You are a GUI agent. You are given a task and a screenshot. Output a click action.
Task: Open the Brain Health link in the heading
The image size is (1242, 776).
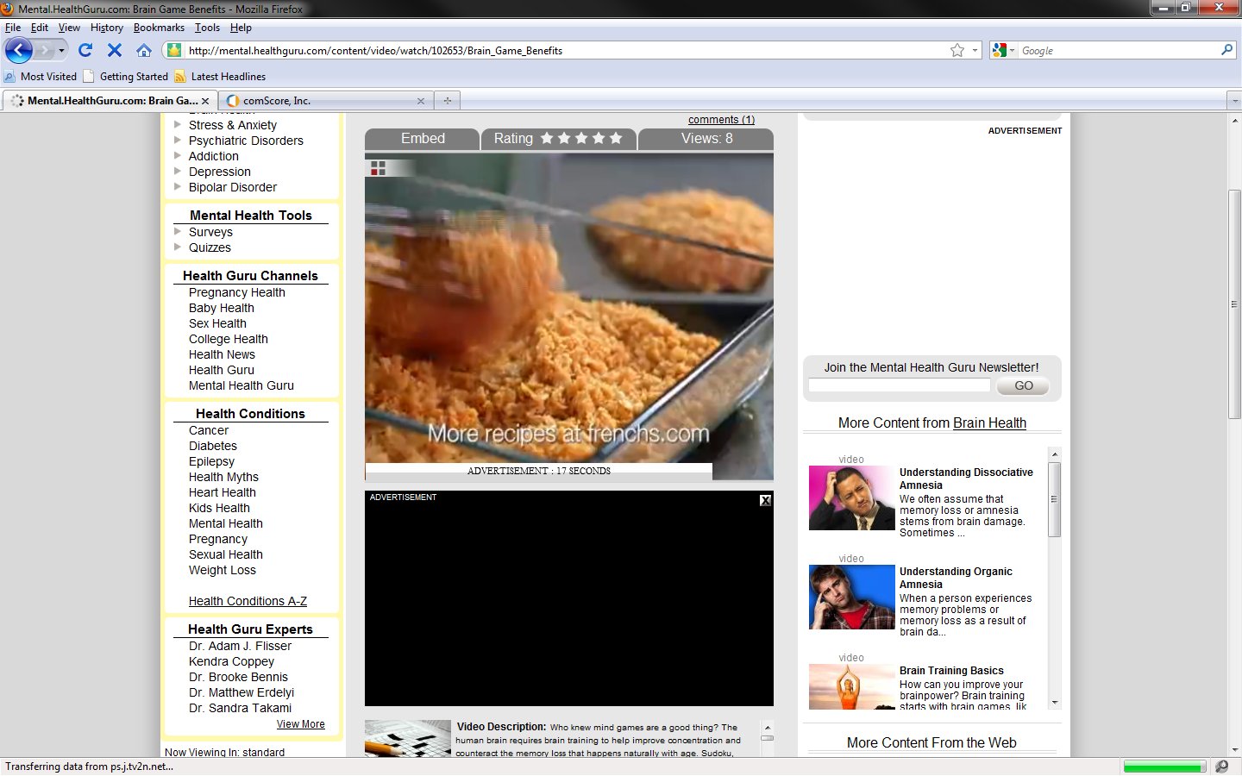pyautogui.click(x=989, y=422)
